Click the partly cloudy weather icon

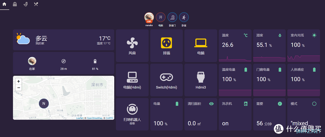(x=23, y=38)
